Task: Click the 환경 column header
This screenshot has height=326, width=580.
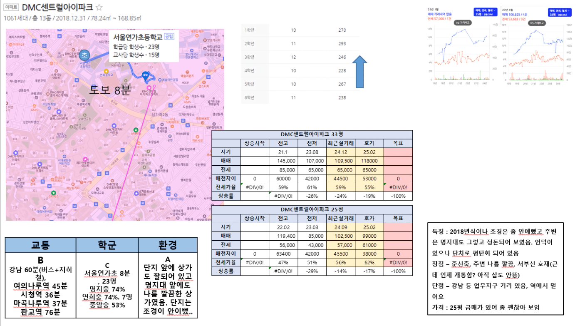Action: coord(168,244)
